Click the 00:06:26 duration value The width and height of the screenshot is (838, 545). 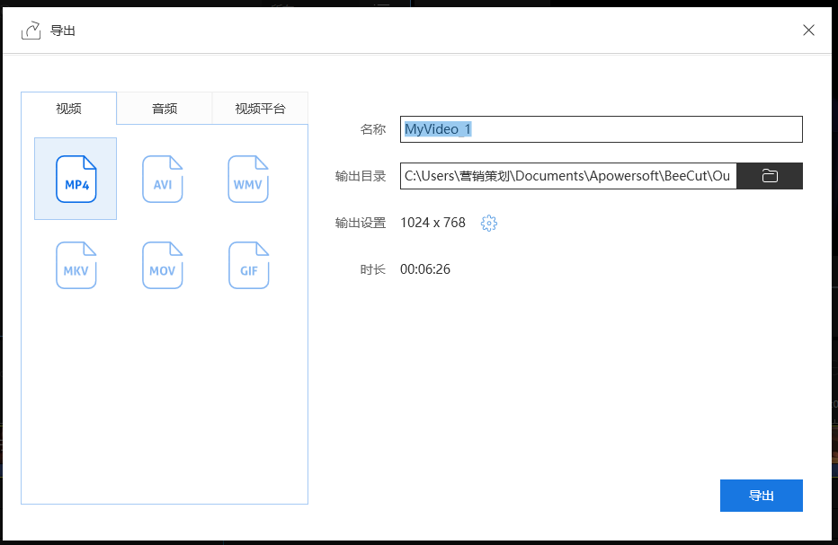(423, 268)
